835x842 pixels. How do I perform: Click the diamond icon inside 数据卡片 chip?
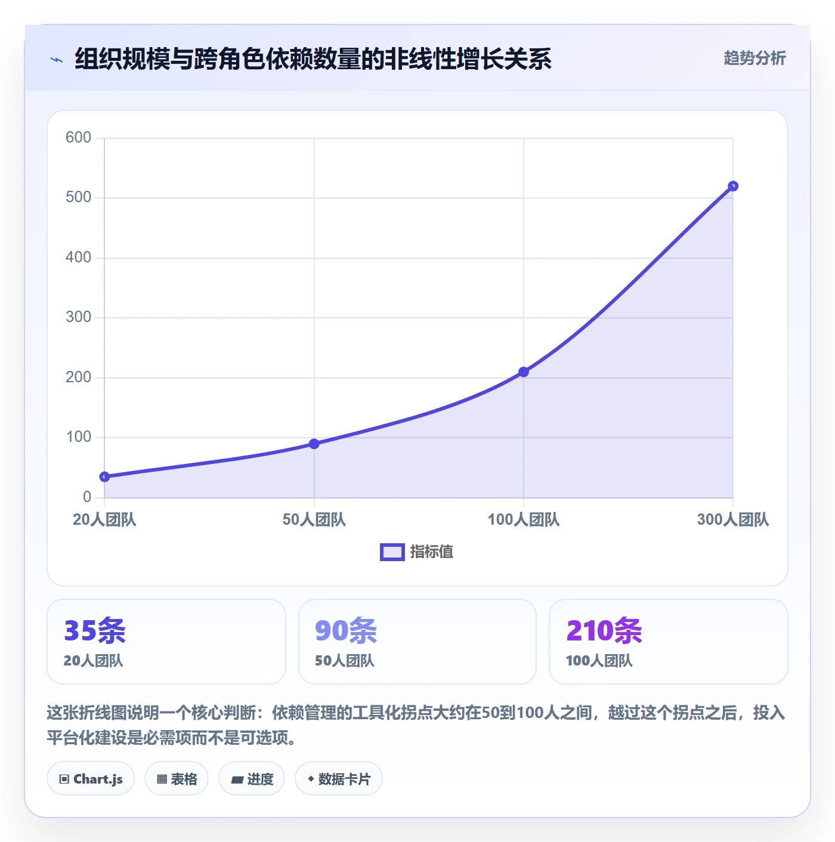click(x=311, y=779)
